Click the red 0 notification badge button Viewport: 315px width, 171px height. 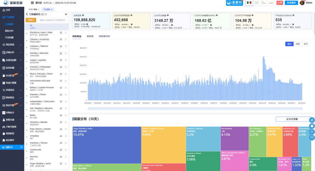280,3
